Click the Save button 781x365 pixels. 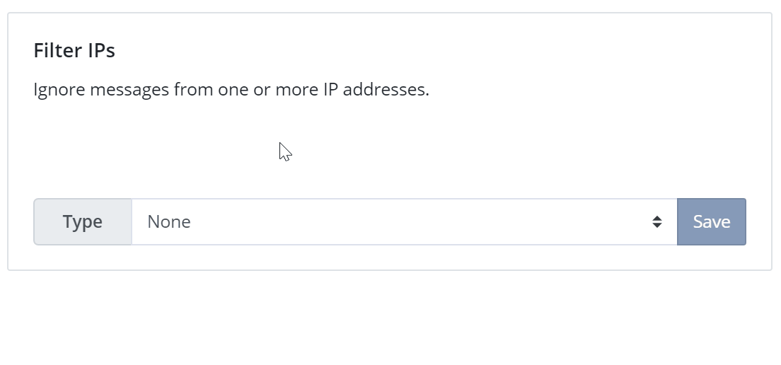click(711, 221)
